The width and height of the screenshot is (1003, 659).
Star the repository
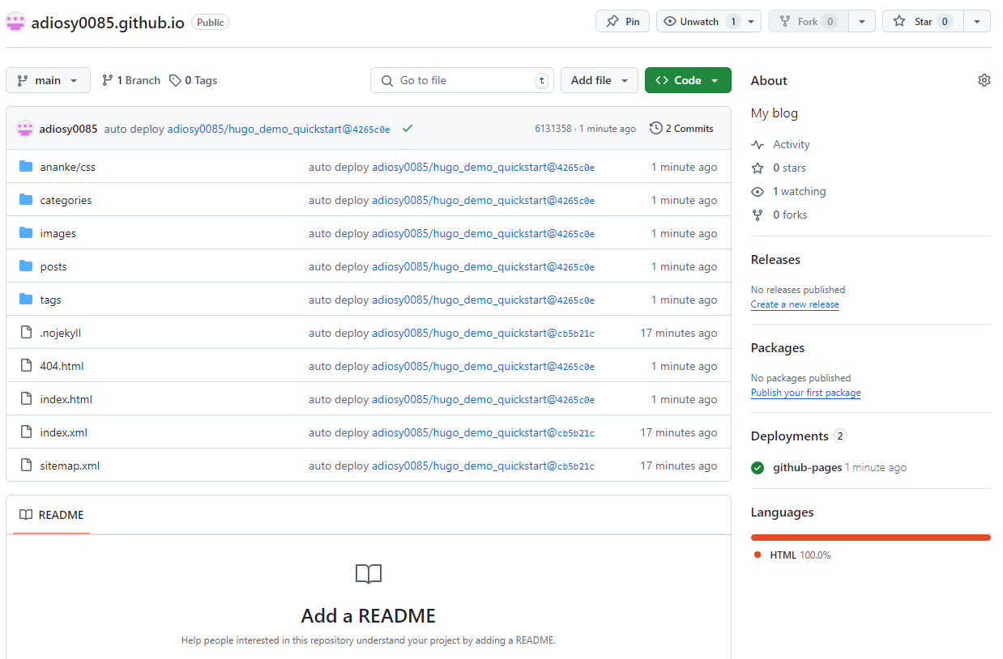(922, 22)
